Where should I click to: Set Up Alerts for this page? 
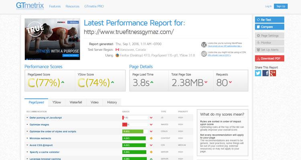(269, 50)
